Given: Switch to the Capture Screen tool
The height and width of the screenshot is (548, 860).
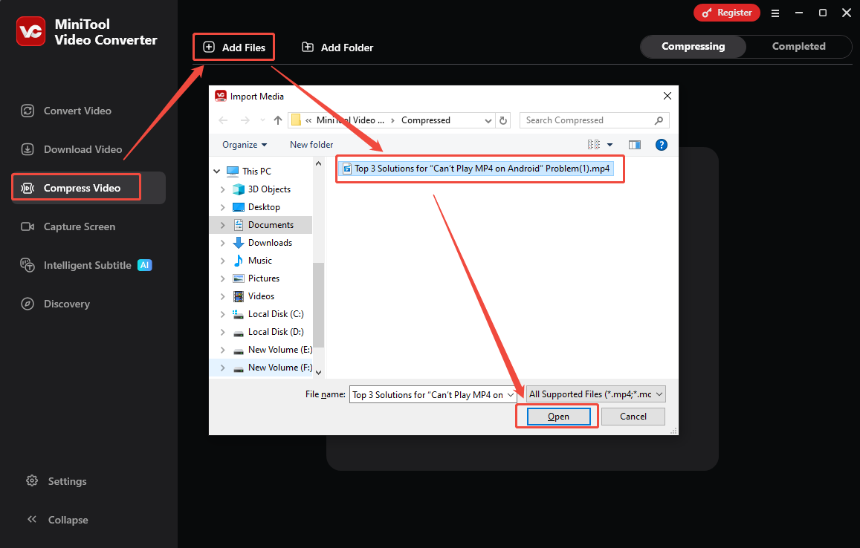Looking at the screenshot, I should click(x=78, y=226).
